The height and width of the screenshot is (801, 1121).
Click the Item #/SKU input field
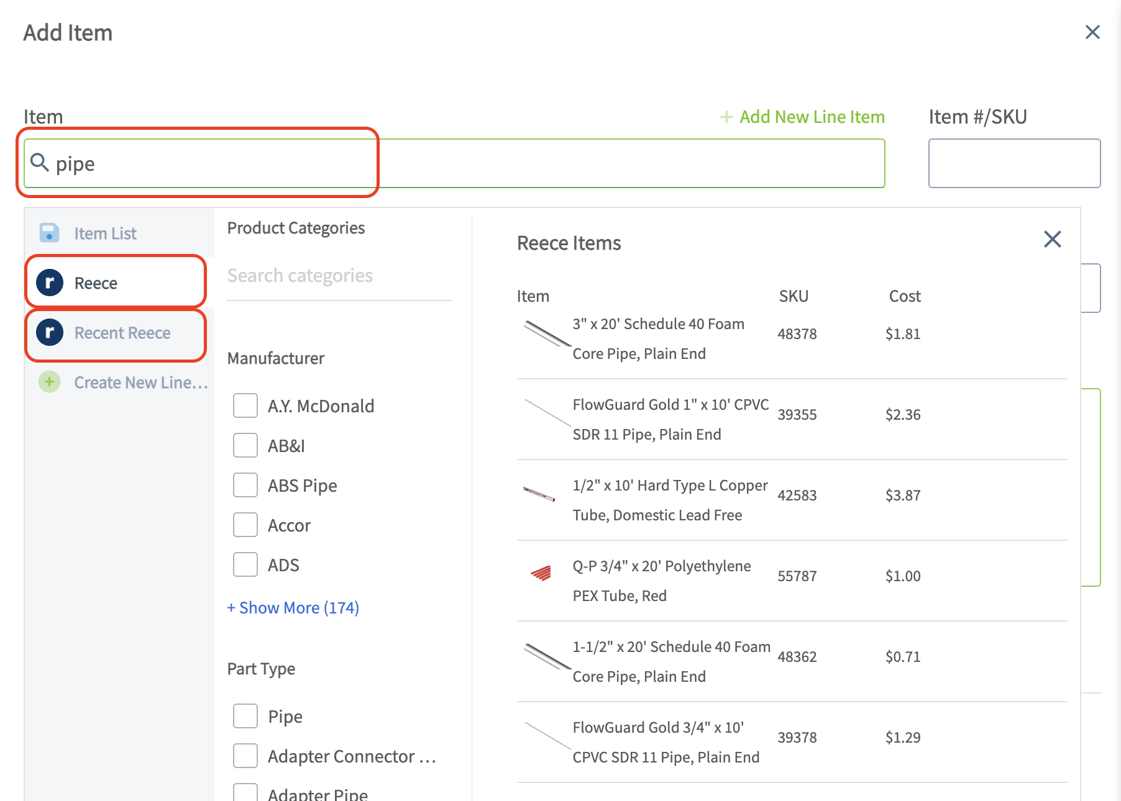[1014, 163]
